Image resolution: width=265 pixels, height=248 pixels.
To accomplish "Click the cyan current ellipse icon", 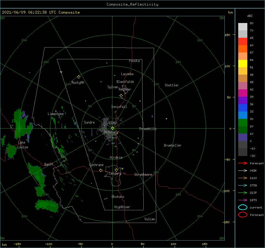I will click(x=243, y=207).
